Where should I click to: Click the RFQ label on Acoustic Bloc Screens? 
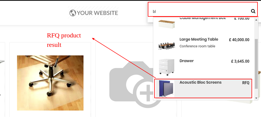tap(246, 83)
